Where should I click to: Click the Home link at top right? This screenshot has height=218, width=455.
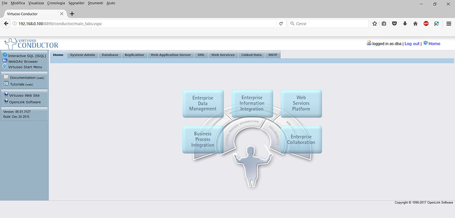coord(435,44)
